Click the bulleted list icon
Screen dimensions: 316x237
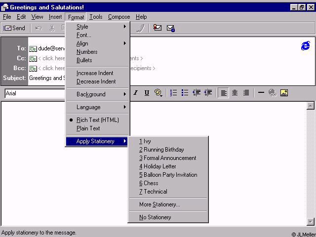point(185,93)
